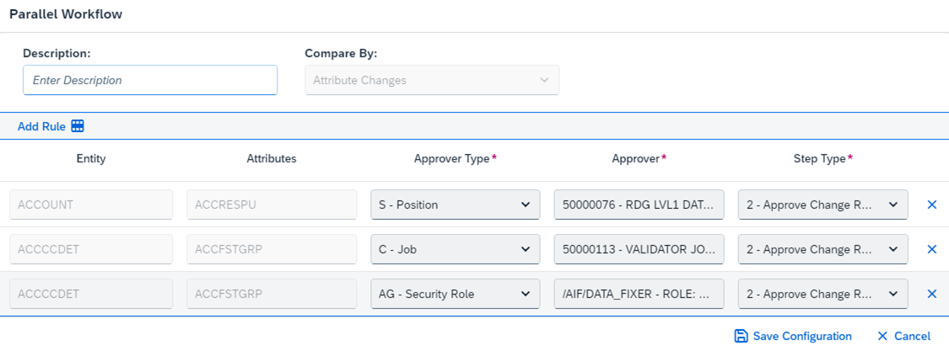This screenshot has width=949, height=351.
Task: Expand the first row Step Type dropdown
Action: point(823,205)
